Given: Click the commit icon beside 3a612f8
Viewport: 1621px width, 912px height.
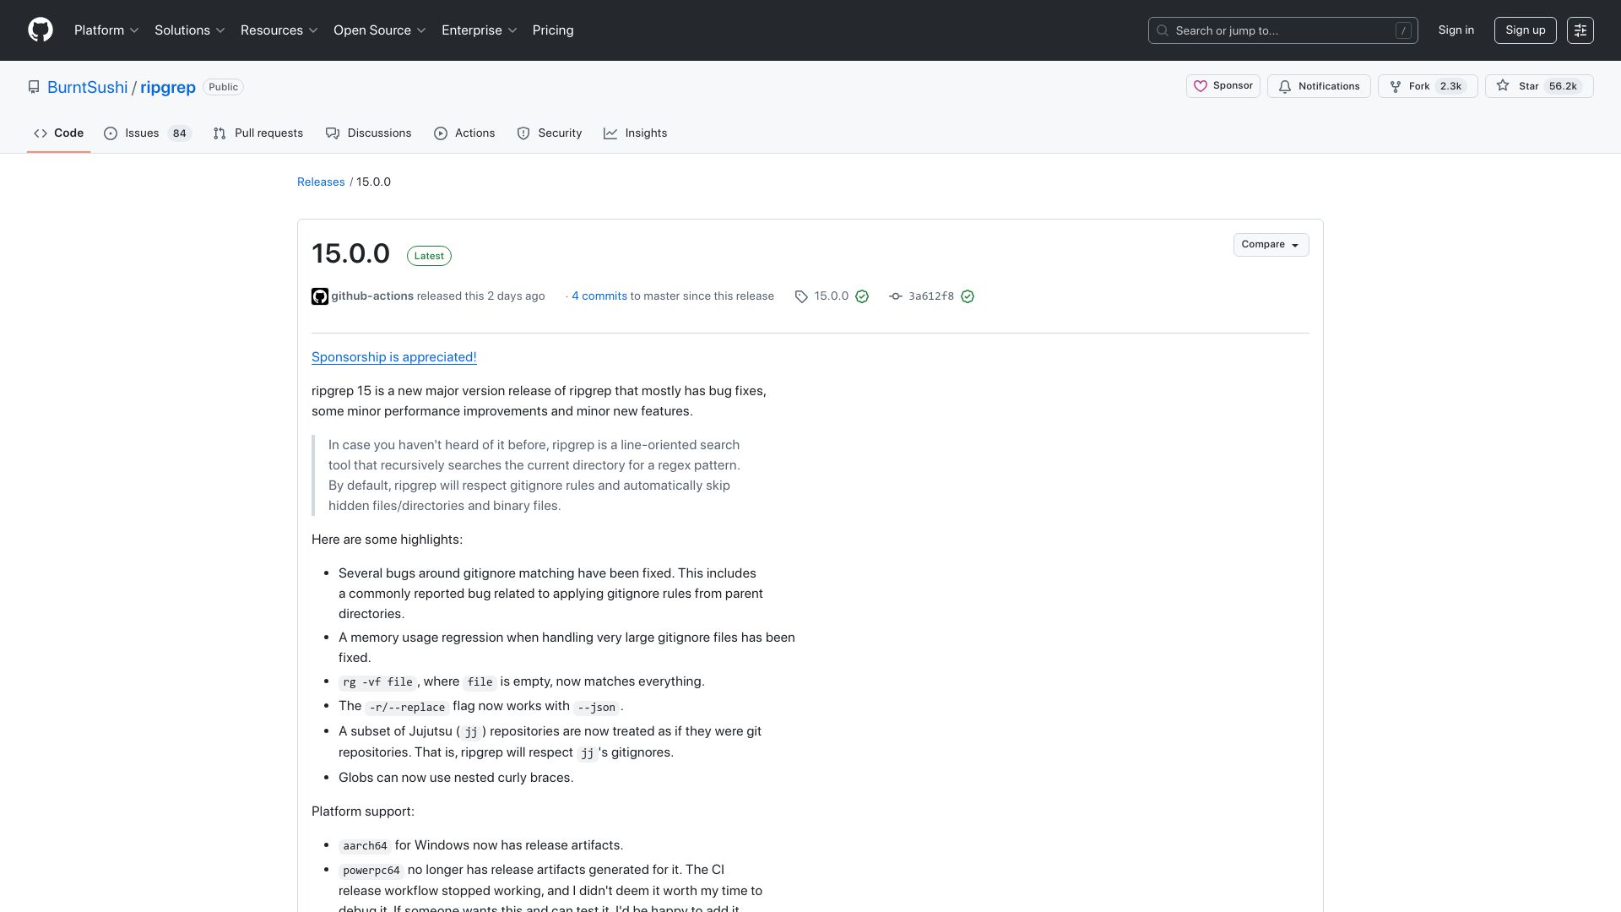Looking at the screenshot, I should click(x=896, y=296).
